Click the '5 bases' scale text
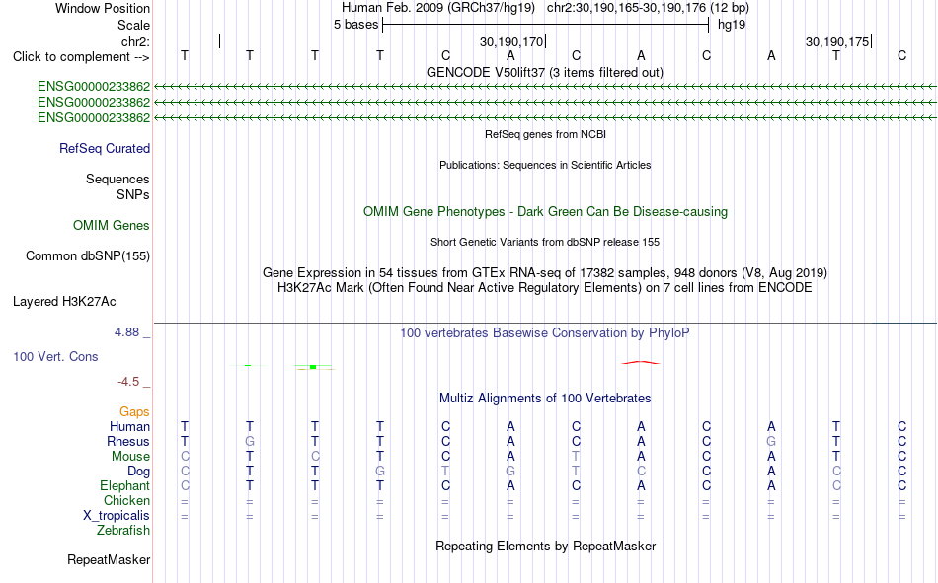938x583 pixels. (355, 25)
